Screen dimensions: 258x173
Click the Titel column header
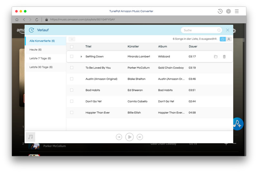pos(88,46)
